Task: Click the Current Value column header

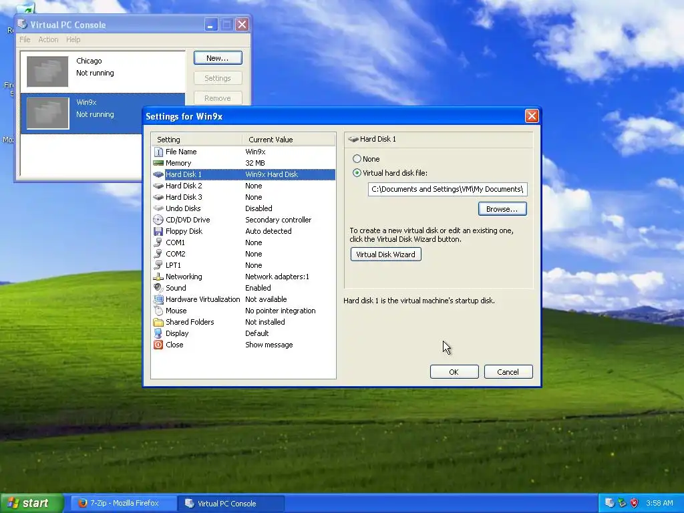Action: 289,140
